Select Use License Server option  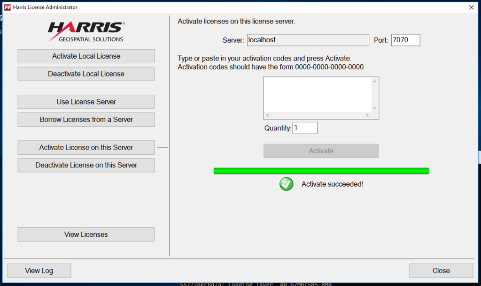86,102
